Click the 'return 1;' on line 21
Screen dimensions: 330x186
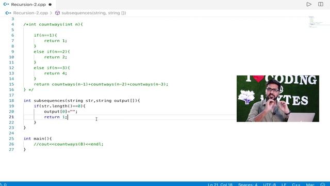click(x=56, y=117)
